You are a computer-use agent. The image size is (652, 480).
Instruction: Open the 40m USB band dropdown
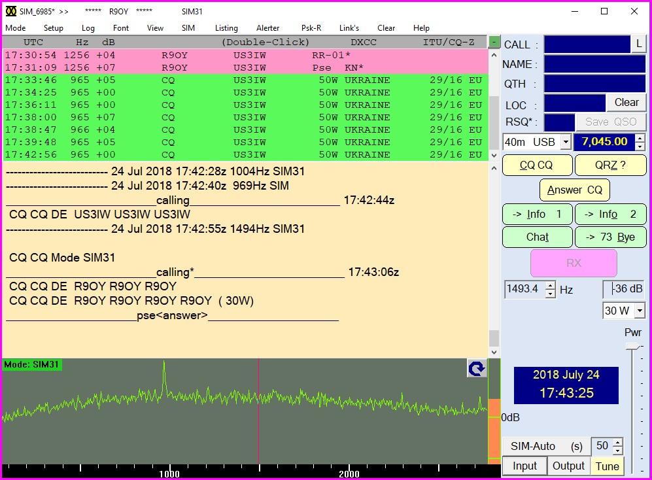point(566,142)
